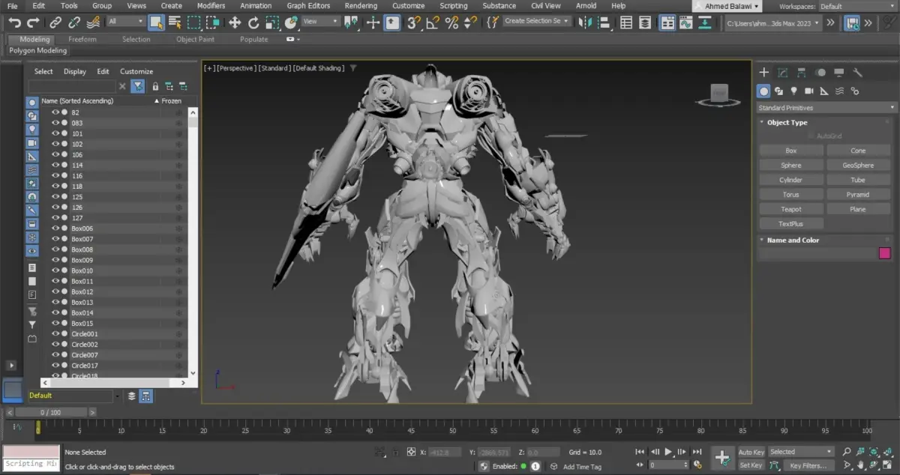
Task: Click the Undo arrow icon
Action: click(14, 22)
